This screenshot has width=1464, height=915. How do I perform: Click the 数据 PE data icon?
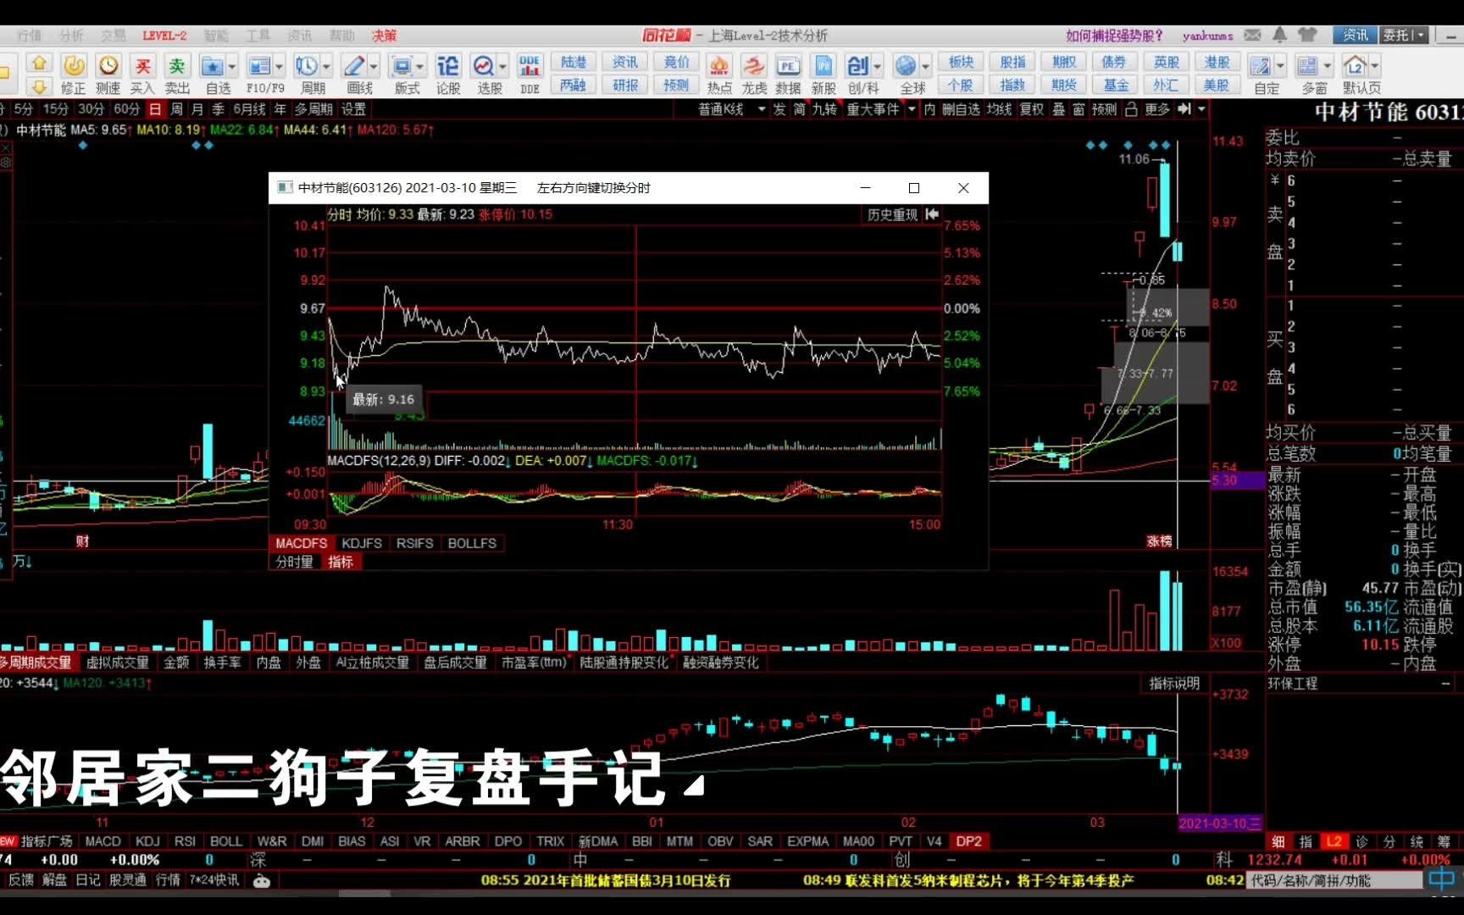[x=788, y=66]
